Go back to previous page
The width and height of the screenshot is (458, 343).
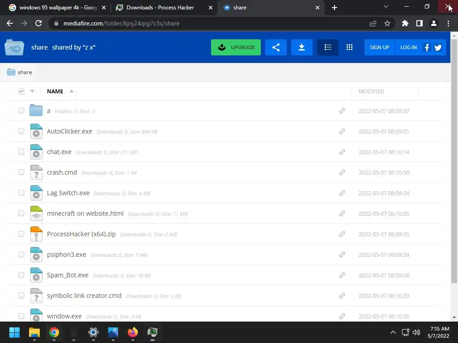[x=10, y=23]
